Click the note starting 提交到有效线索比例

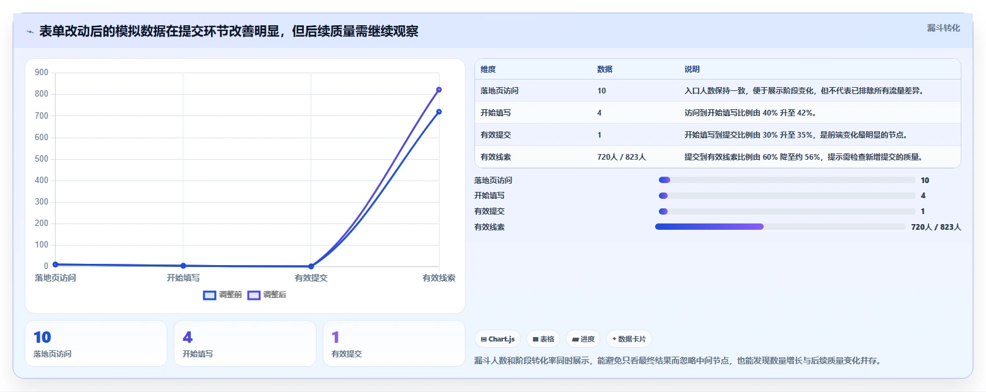[806, 157]
